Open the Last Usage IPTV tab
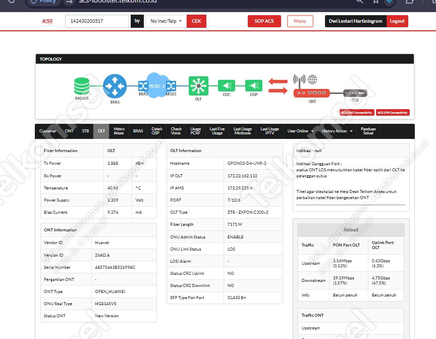 (x=269, y=131)
